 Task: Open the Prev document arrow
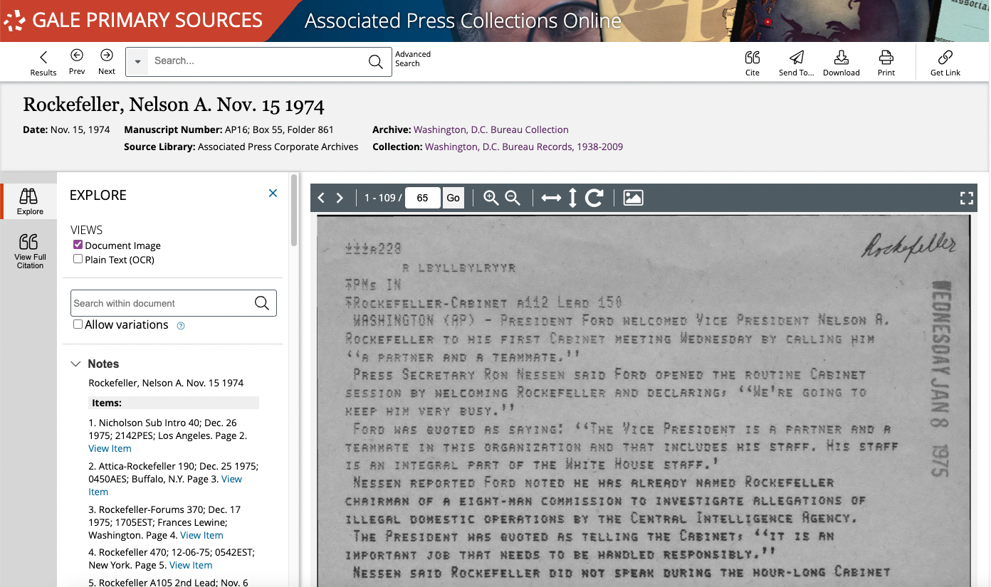pyautogui.click(x=77, y=61)
